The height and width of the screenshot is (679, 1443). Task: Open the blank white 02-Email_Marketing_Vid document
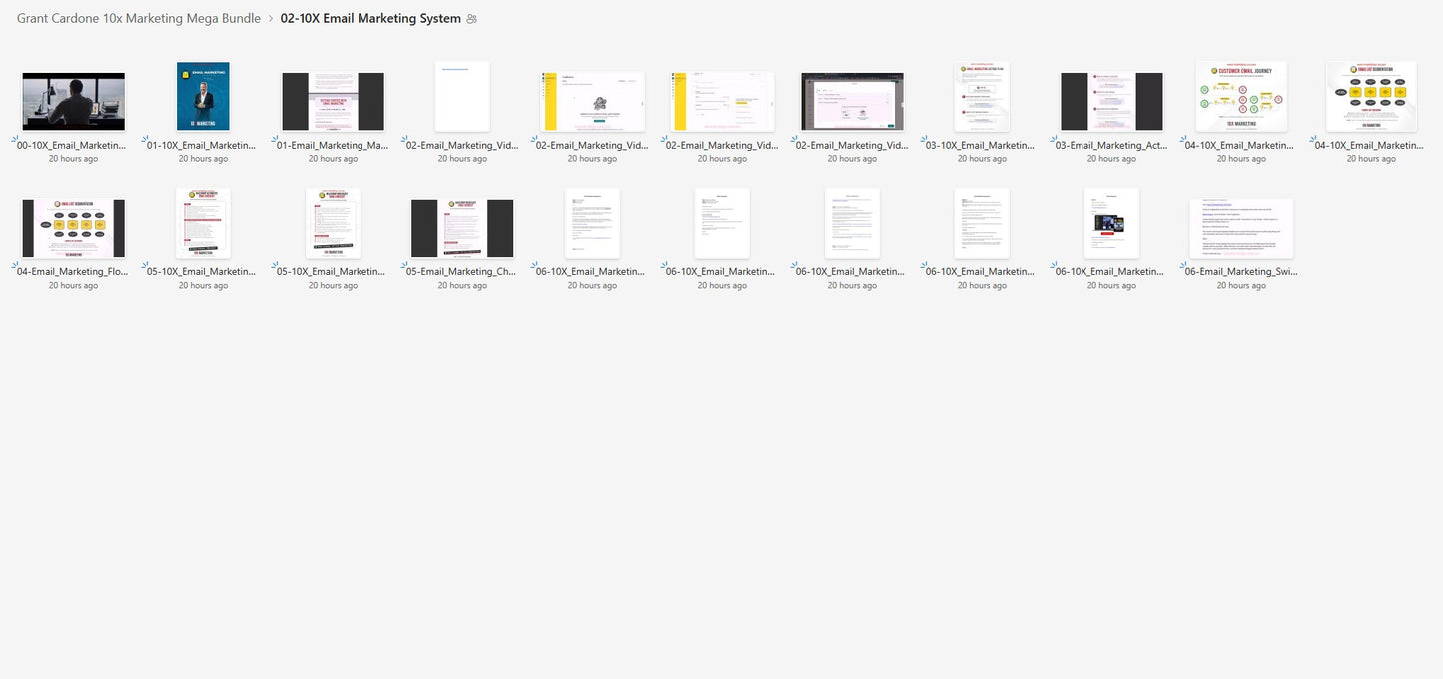(x=462, y=97)
